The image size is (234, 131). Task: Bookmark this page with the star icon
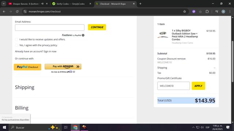click(x=185, y=11)
